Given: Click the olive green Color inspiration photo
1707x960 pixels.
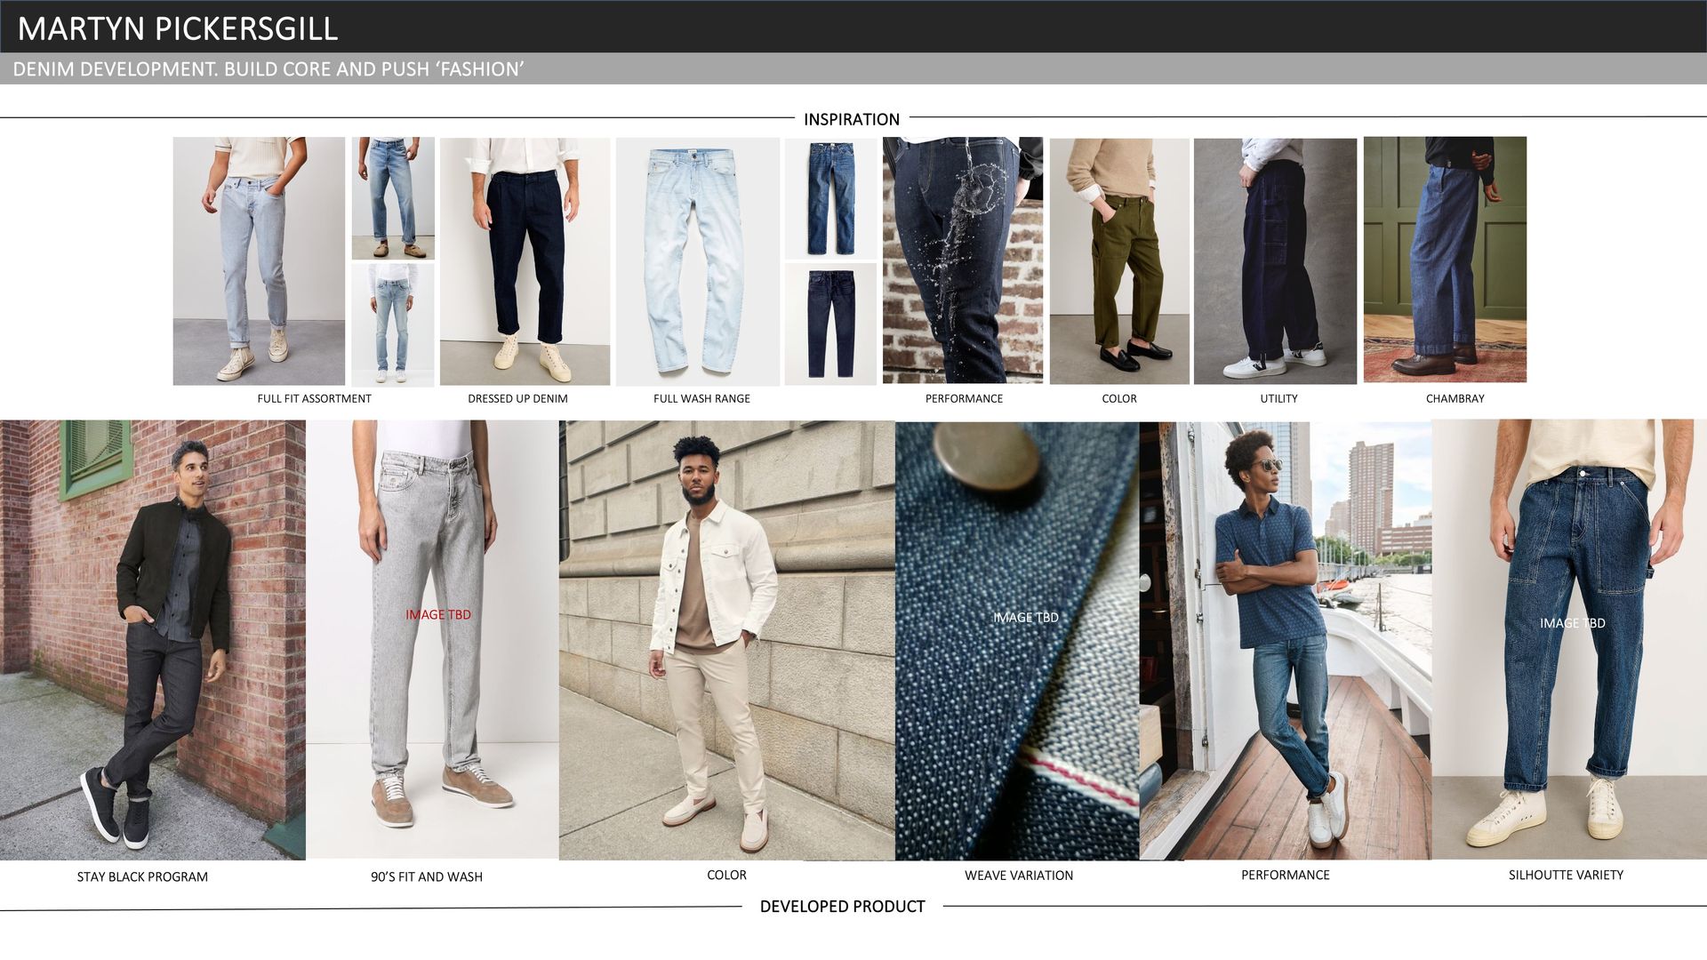Looking at the screenshot, I should click(x=1118, y=260).
